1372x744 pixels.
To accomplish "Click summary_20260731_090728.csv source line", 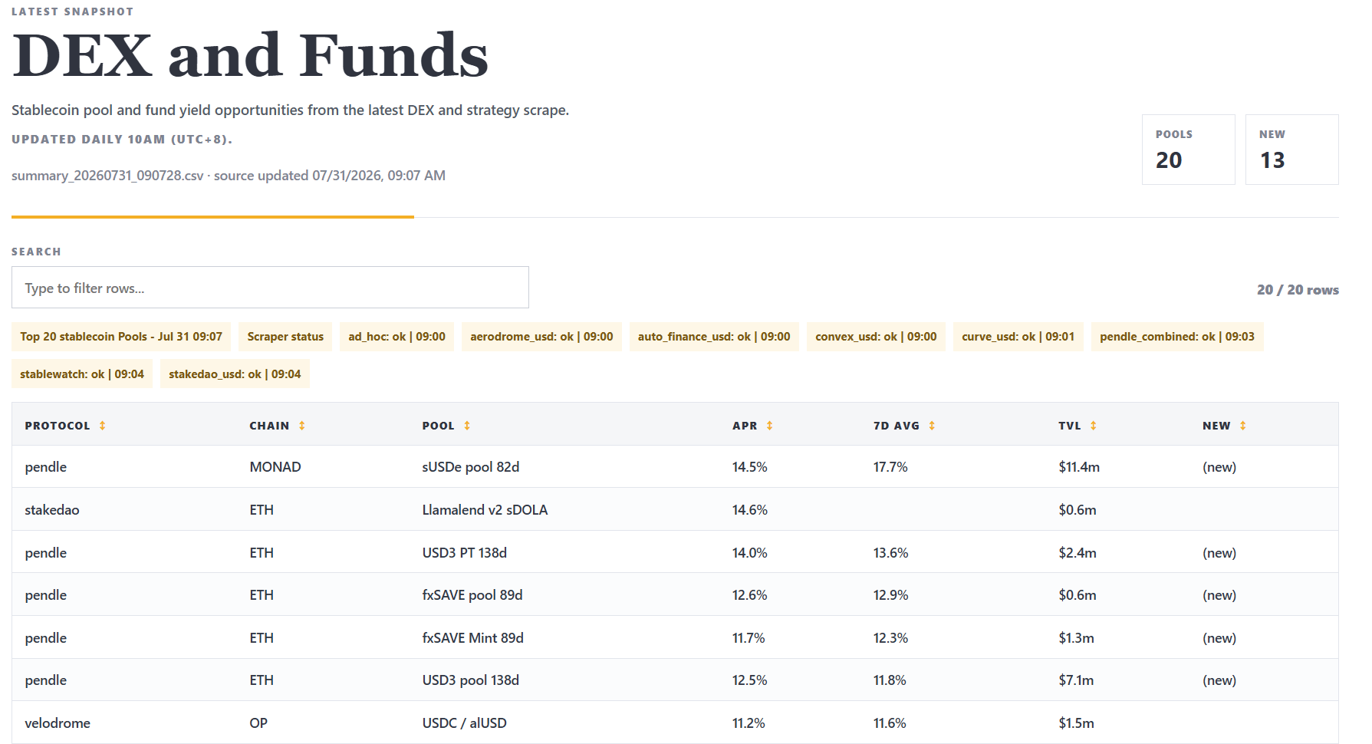I will pyautogui.click(x=229, y=176).
